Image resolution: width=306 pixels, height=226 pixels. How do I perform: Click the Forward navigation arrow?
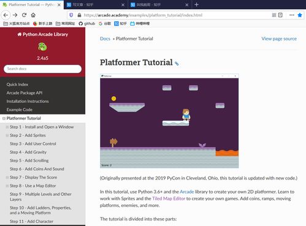(15, 15)
